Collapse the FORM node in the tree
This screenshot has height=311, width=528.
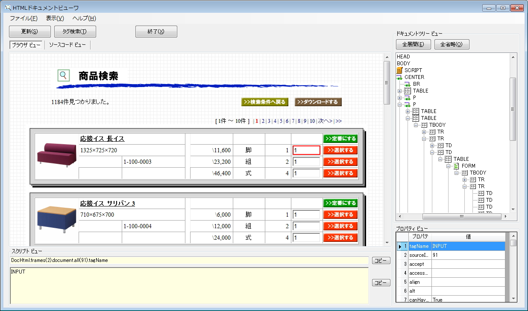click(449, 166)
